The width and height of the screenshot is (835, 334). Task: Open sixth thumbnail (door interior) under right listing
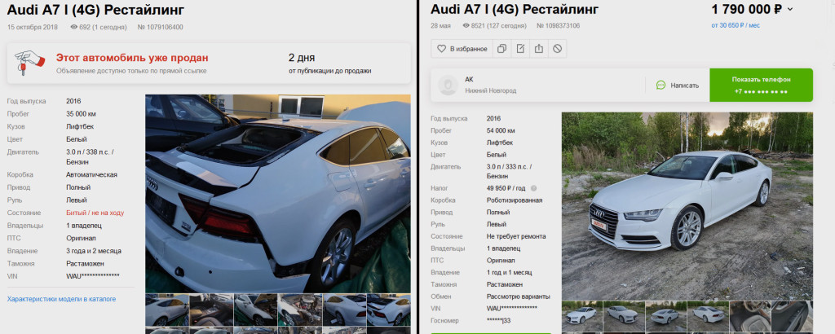pos(792,316)
